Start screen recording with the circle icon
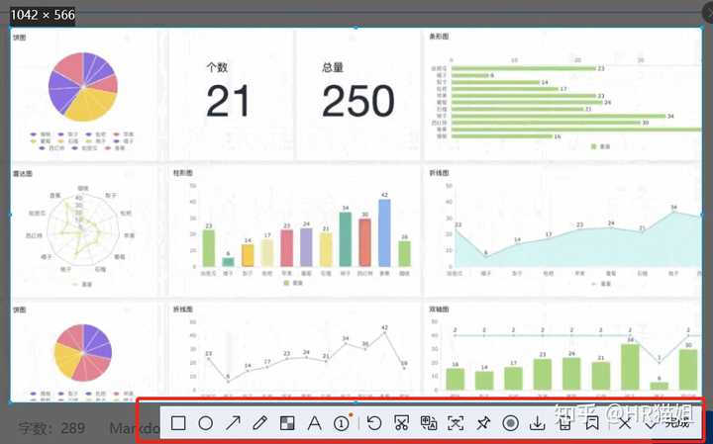 (511, 423)
